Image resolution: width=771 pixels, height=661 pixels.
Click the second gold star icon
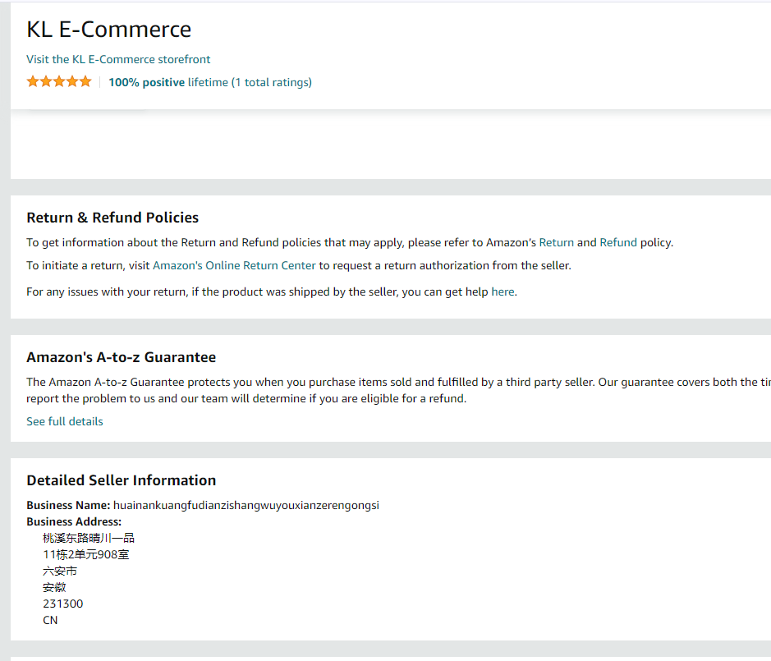tap(45, 81)
